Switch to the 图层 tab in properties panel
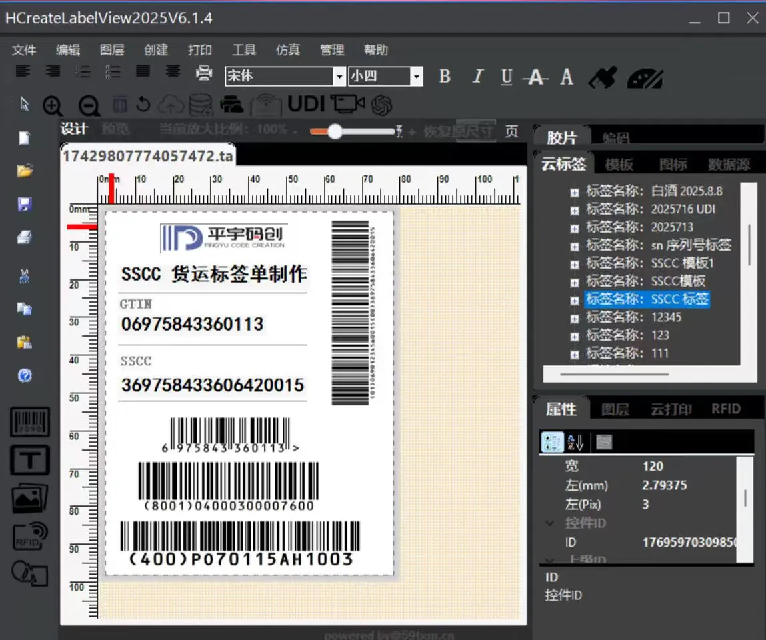Viewport: 766px width, 640px height. [615, 409]
